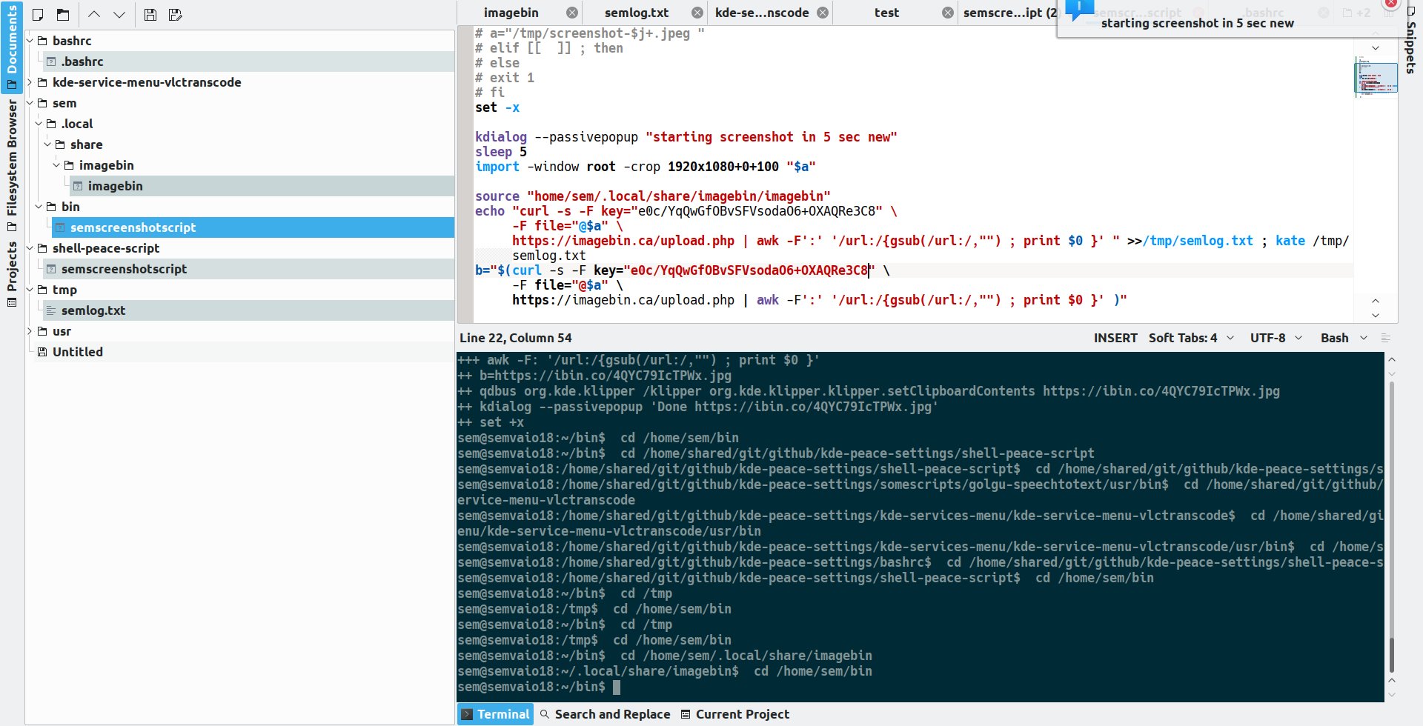Viewport: 1423px width, 726px height.
Task: Close the test tab
Action: [x=948, y=13]
